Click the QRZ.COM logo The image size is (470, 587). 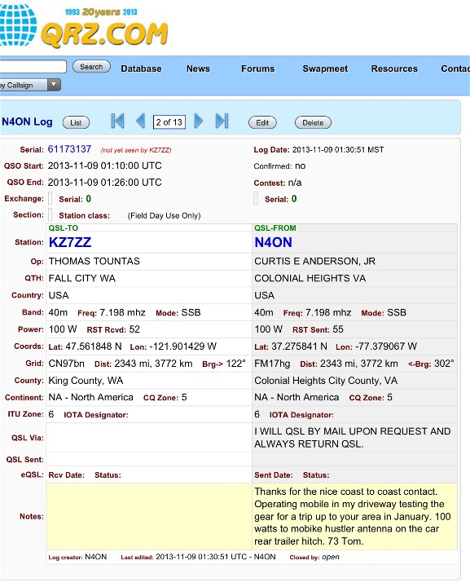[x=104, y=34]
